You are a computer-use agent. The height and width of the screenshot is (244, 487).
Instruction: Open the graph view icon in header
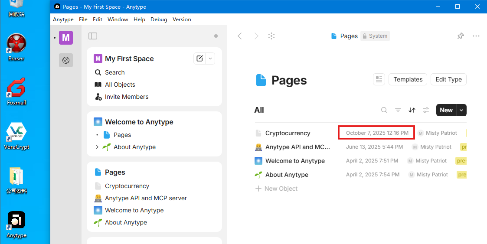[x=271, y=36]
